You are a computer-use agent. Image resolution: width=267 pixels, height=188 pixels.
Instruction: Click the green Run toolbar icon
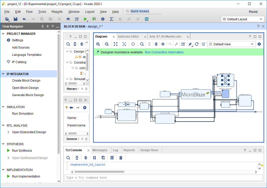click(x=85, y=19)
